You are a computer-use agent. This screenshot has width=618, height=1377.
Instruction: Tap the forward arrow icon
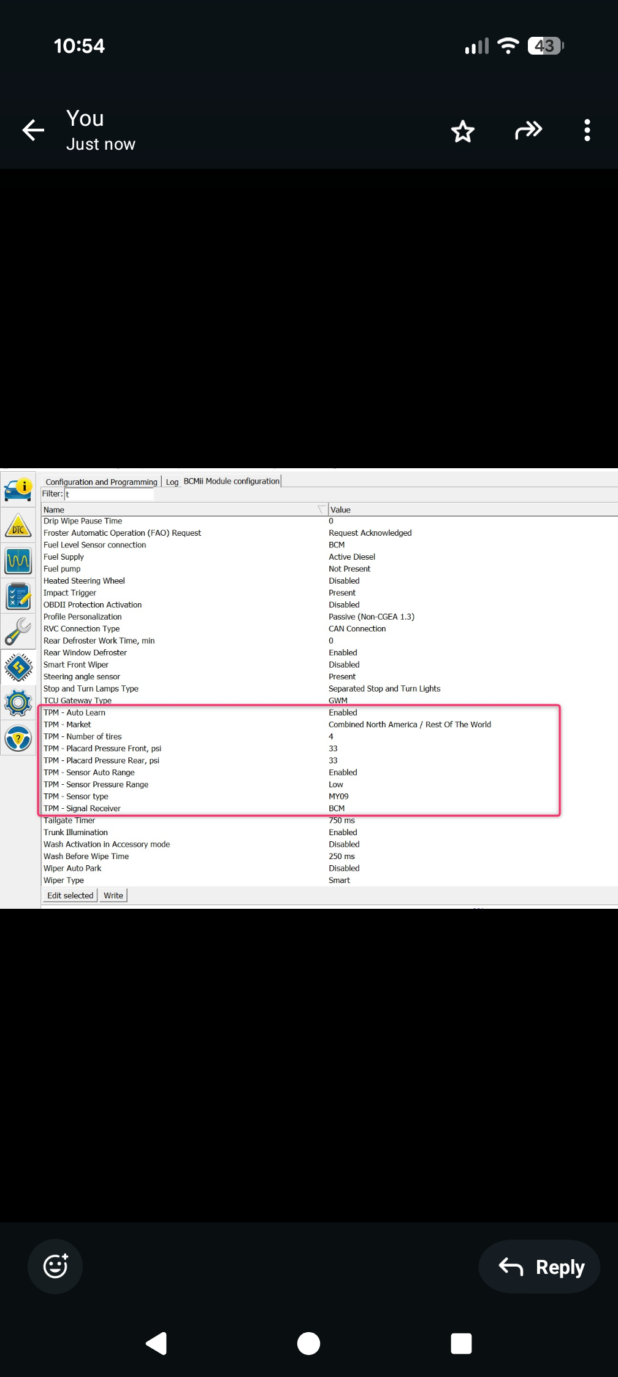(528, 130)
